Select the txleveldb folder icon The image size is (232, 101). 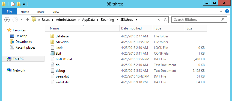(x=52, y=42)
